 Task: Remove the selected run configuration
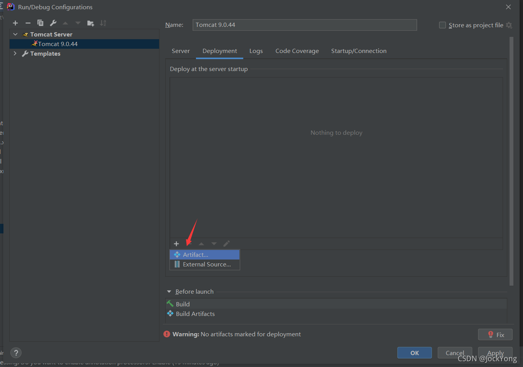28,23
